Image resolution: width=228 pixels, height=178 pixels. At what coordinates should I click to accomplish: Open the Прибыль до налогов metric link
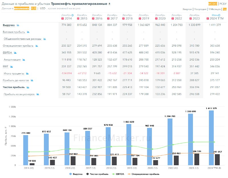[16, 80]
